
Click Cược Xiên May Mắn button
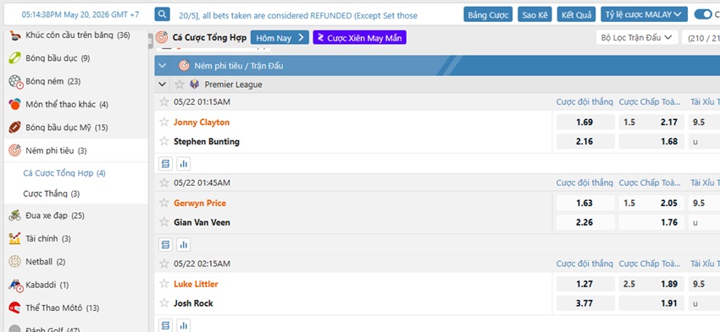(359, 37)
